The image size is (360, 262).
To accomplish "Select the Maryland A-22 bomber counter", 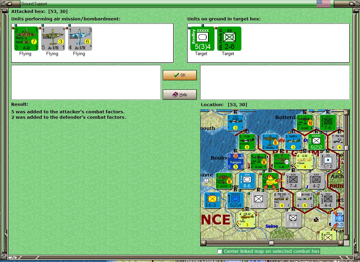I will (26, 38).
